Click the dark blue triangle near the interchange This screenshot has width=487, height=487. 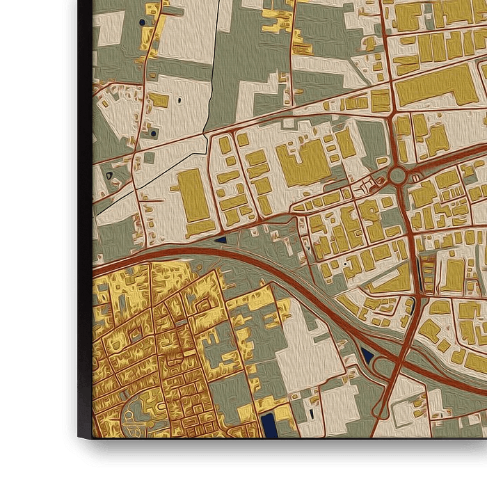tap(367, 356)
